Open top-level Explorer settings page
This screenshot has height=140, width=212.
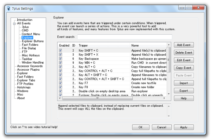[22, 73]
